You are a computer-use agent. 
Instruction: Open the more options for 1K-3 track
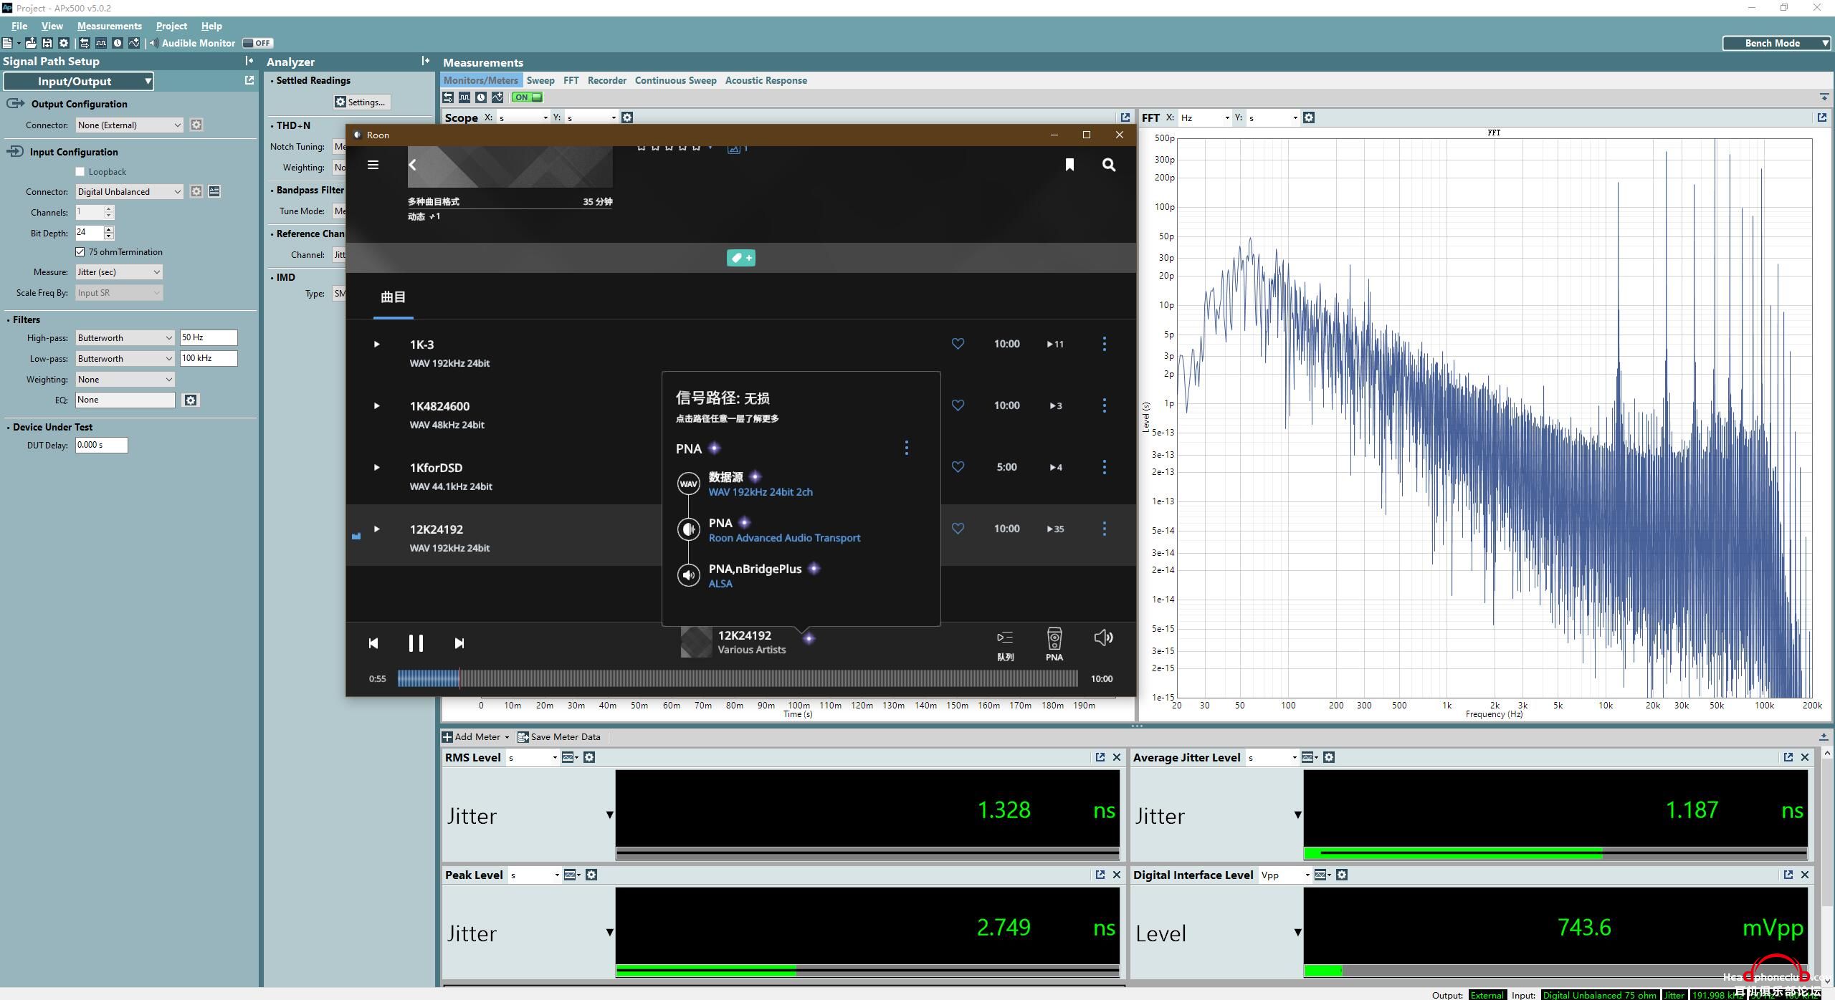[x=1105, y=344]
